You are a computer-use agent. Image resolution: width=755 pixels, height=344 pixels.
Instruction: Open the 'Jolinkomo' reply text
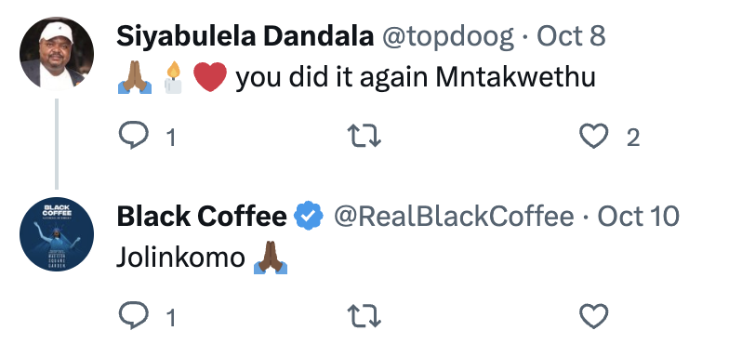pos(181,258)
